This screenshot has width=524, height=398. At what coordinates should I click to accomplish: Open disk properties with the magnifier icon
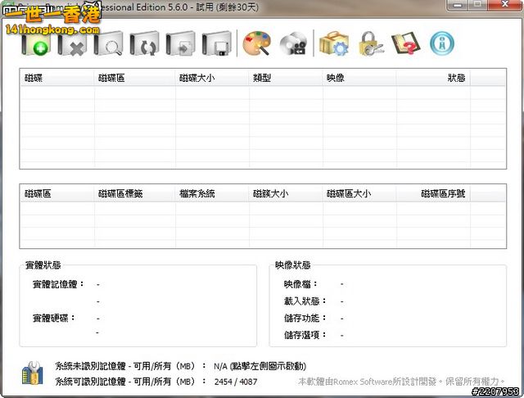[x=110, y=43]
